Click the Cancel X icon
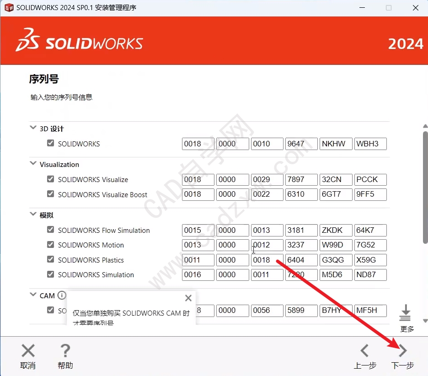This screenshot has width=428, height=376. click(x=28, y=350)
